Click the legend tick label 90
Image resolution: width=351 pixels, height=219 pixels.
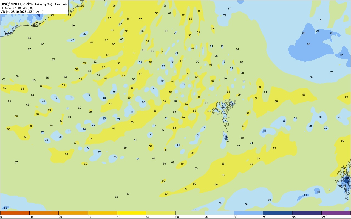pos(265,217)
